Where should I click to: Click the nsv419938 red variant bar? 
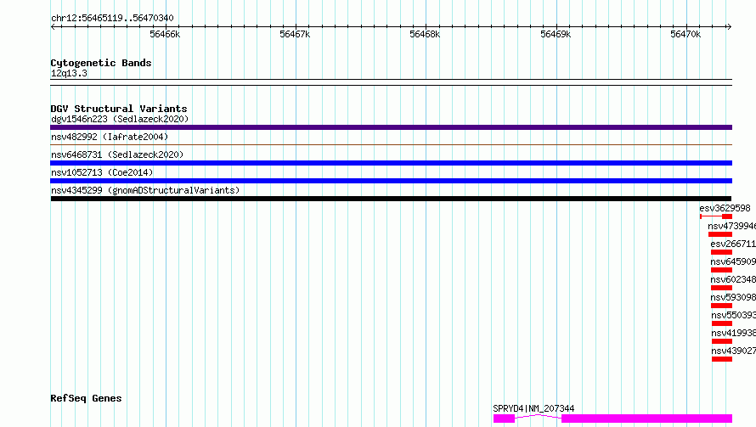pos(722,341)
